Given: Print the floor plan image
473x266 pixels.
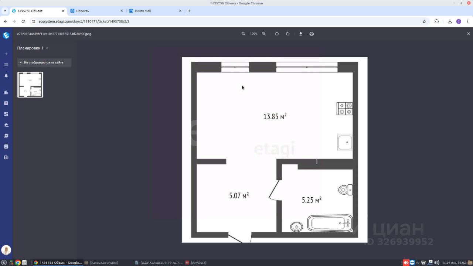Looking at the screenshot, I should point(312,34).
